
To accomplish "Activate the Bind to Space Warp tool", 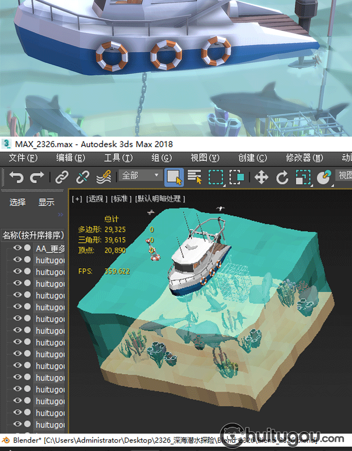I will tap(104, 177).
